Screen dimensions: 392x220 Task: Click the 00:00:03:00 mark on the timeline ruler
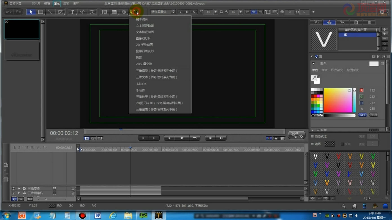tap(150, 150)
